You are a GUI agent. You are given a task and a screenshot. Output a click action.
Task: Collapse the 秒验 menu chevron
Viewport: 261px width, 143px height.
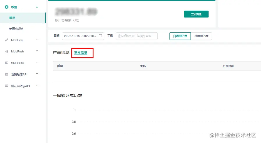click(37, 7)
